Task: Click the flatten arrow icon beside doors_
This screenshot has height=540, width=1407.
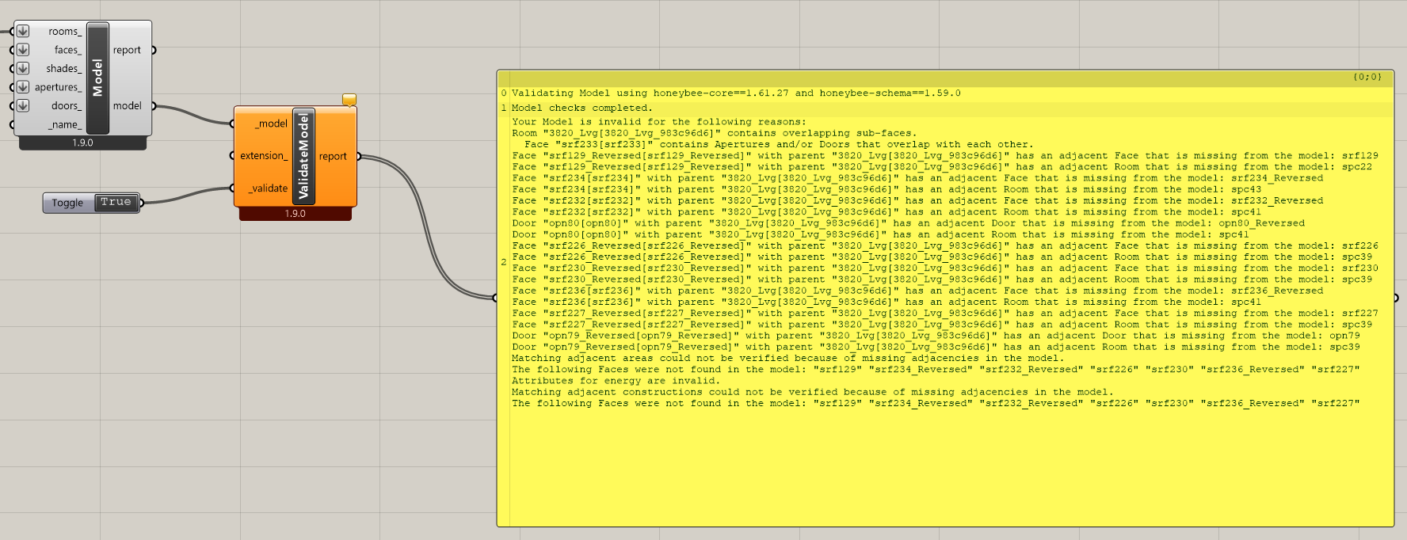Action: pos(23,106)
